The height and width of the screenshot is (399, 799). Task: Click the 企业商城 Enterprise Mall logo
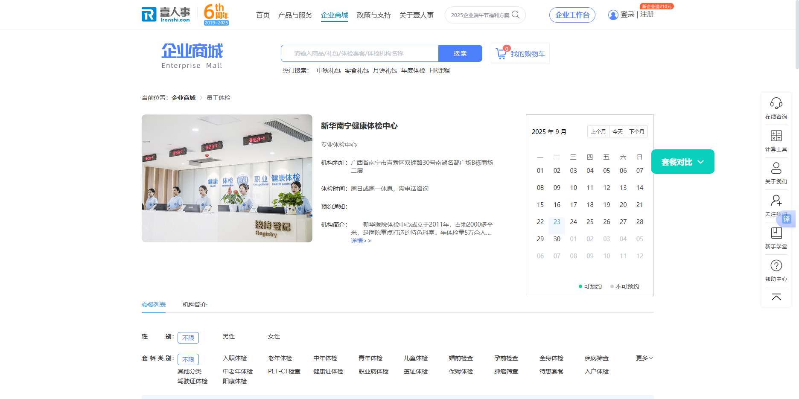tap(192, 55)
